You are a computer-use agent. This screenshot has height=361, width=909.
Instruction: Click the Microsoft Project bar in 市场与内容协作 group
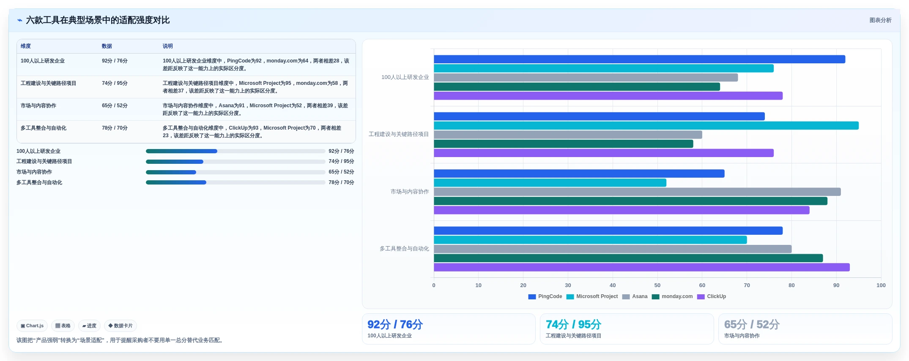pos(550,183)
